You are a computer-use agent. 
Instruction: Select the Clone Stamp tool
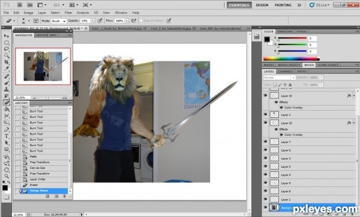point(7,90)
